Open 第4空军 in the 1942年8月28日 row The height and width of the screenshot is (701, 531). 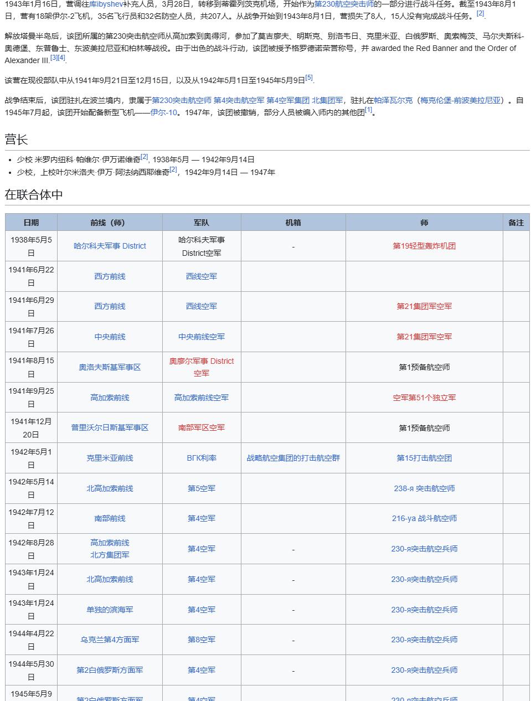click(202, 549)
